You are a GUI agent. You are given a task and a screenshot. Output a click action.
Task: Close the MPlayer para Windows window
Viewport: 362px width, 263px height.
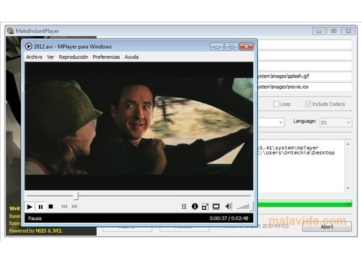click(x=246, y=47)
